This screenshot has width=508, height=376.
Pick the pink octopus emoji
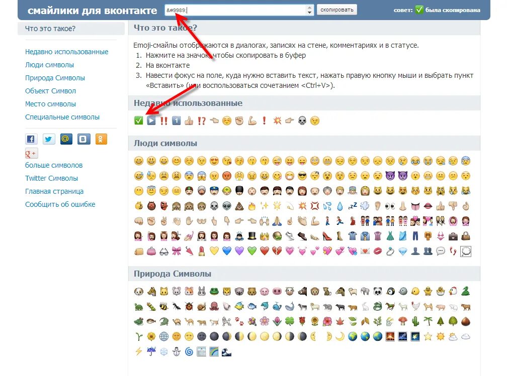click(214, 306)
